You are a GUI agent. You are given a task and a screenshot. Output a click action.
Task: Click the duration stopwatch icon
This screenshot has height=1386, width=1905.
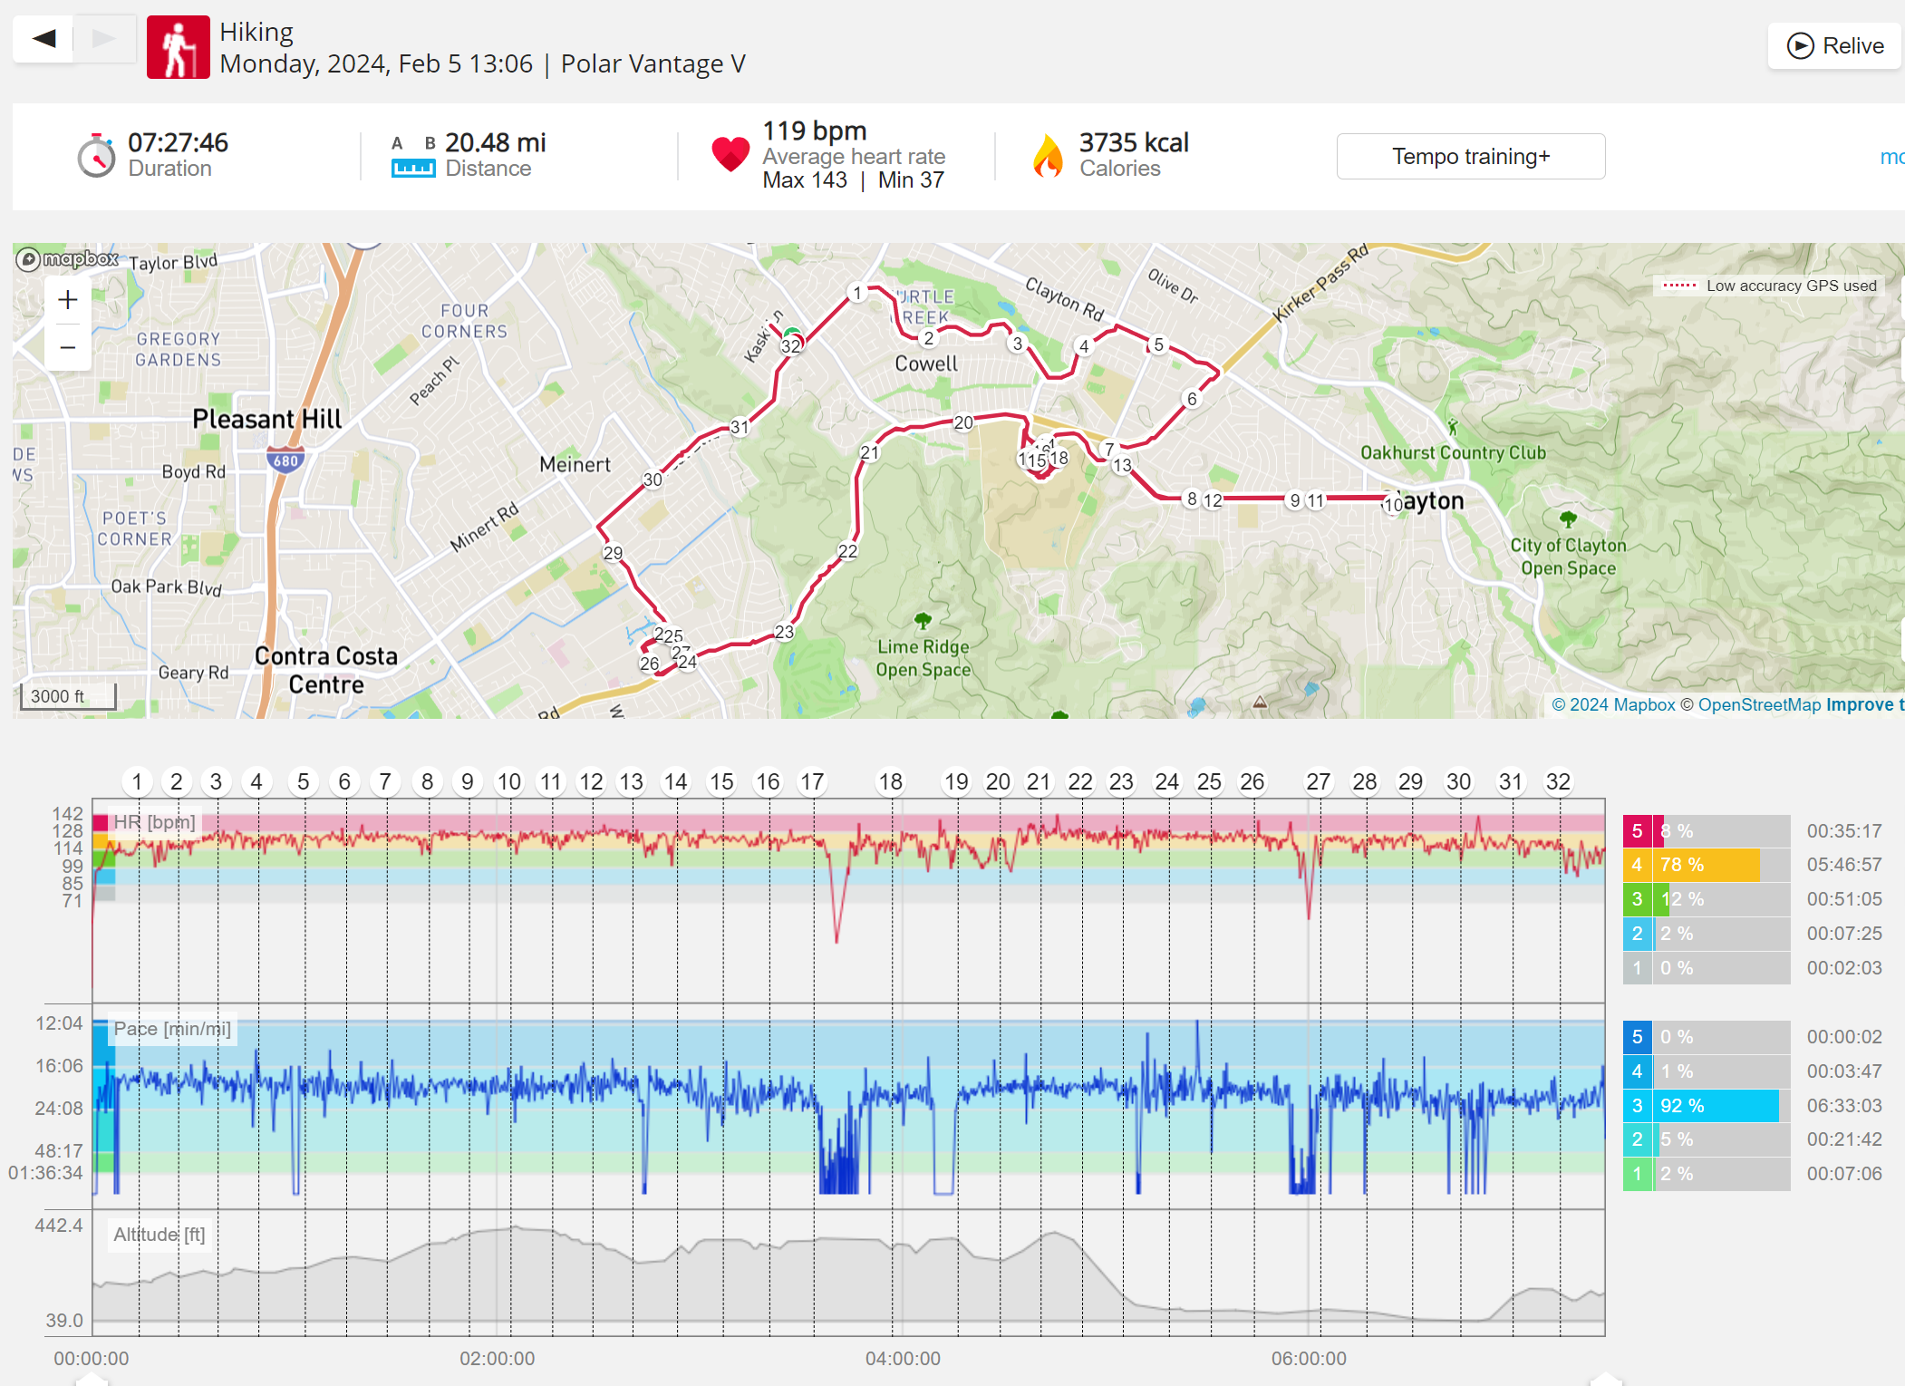[96, 156]
